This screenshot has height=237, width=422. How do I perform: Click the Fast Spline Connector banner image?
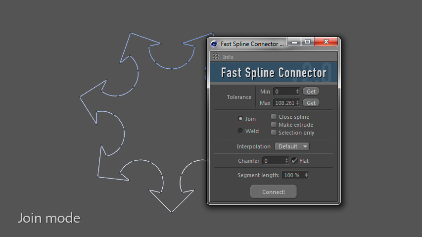274,72
